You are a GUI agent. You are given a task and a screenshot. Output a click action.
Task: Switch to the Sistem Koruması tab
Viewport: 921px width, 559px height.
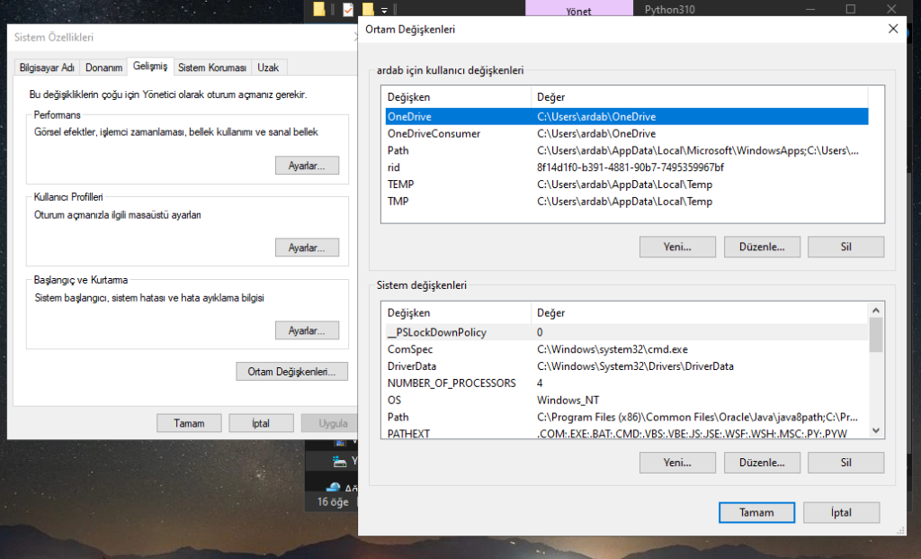point(211,68)
